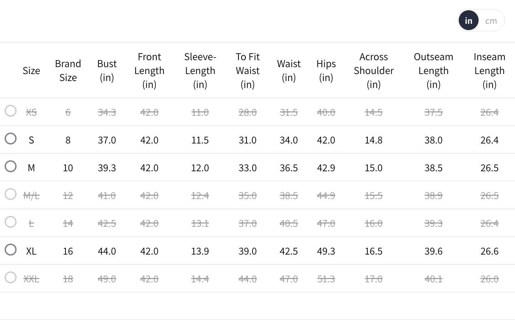Click the Inseam Length column header
This screenshot has height=320, width=515.
(x=489, y=70)
